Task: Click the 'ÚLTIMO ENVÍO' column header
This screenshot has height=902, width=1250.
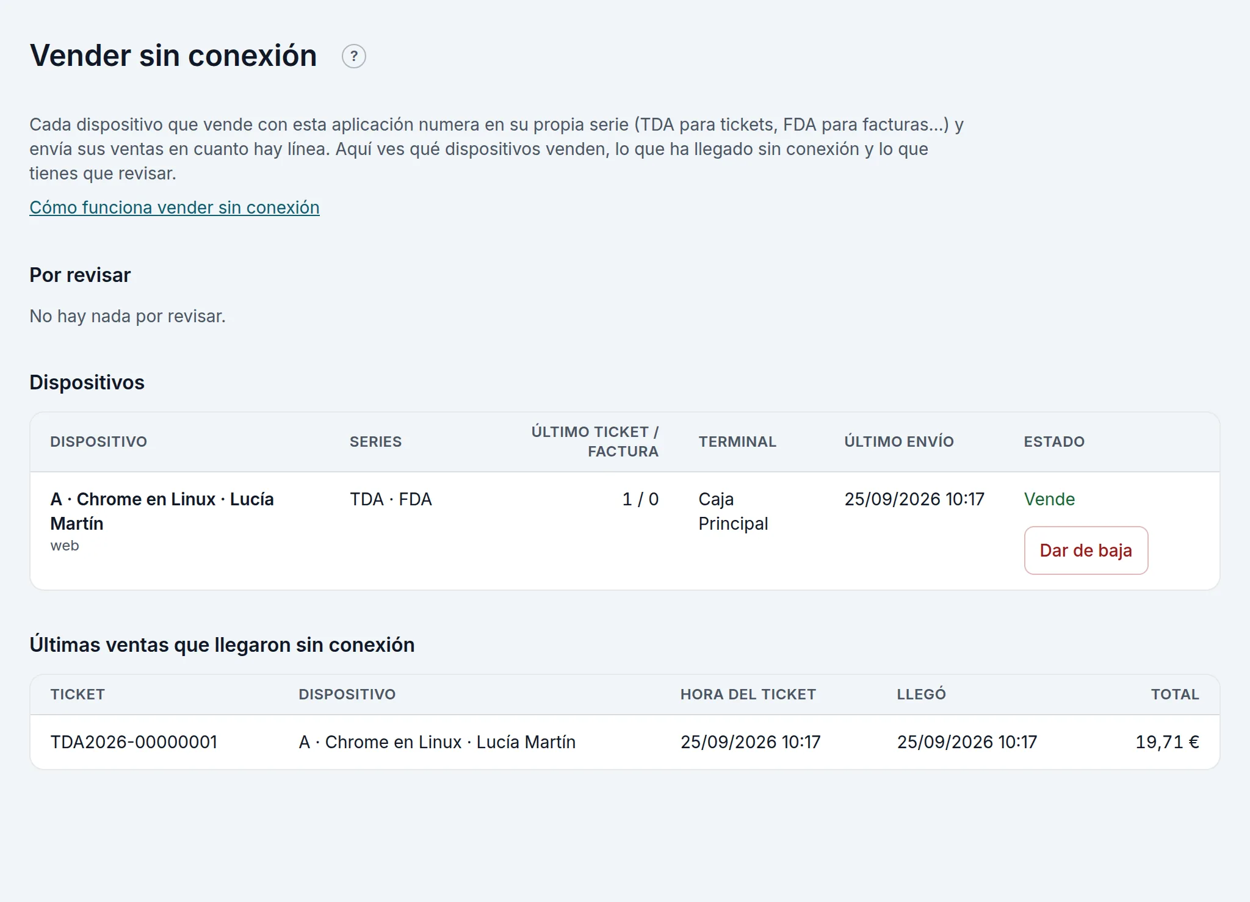Action: pyautogui.click(x=898, y=442)
